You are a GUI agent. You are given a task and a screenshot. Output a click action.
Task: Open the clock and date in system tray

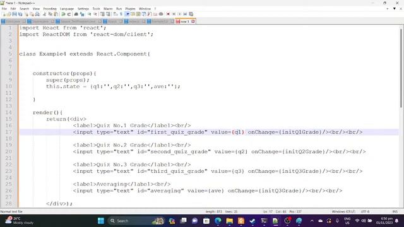pos(384,221)
